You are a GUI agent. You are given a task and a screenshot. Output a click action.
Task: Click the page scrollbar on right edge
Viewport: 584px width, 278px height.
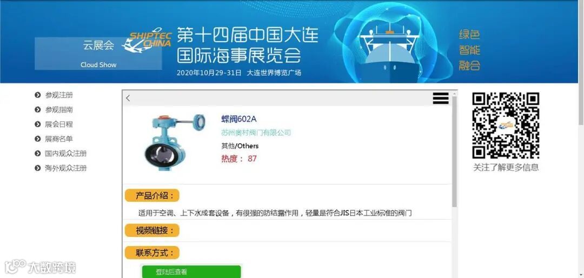[x=581, y=63]
